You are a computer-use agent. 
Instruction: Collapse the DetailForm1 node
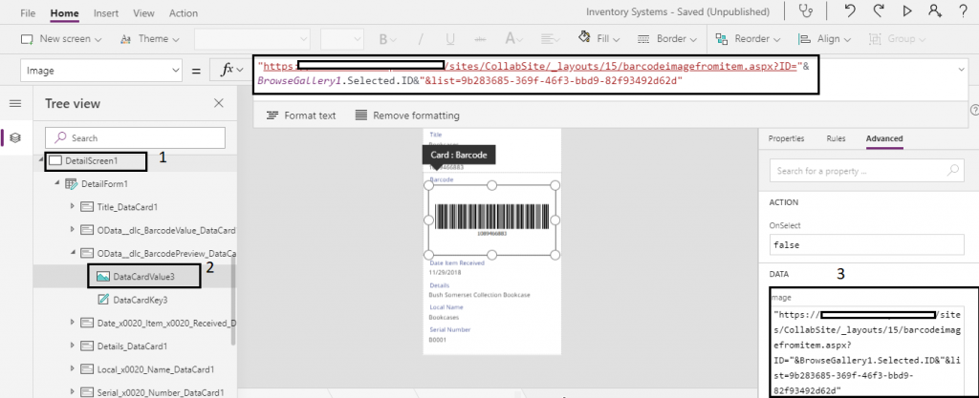tap(58, 184)
